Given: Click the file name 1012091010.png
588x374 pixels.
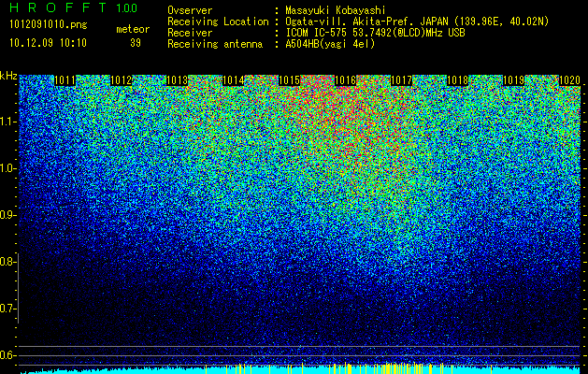Looking at the screenshot, I should coord(49,25).
